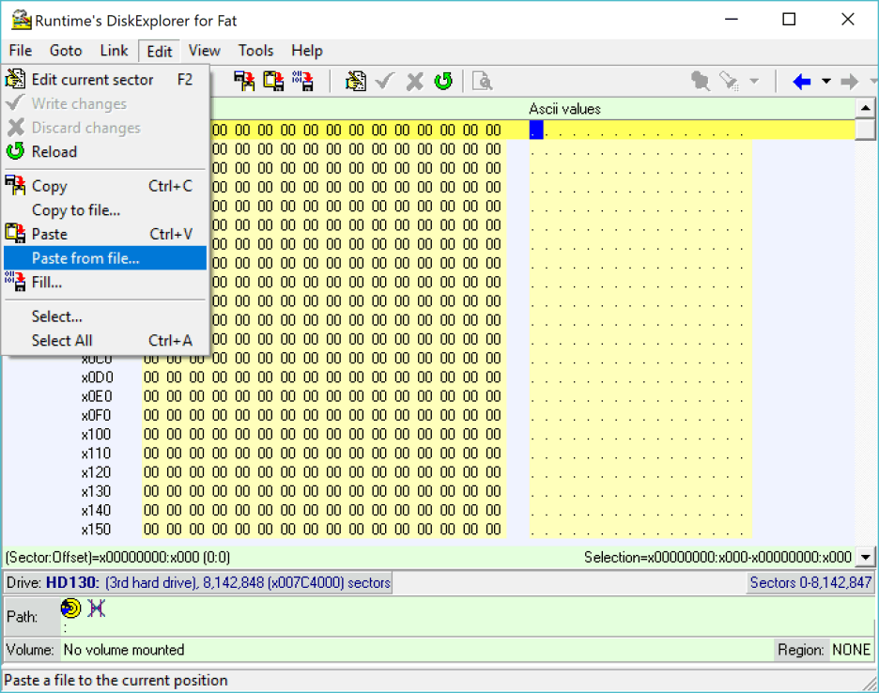Select Edit current sector menu entry
The image size is (879, 693).
click(x=92, y=80)
